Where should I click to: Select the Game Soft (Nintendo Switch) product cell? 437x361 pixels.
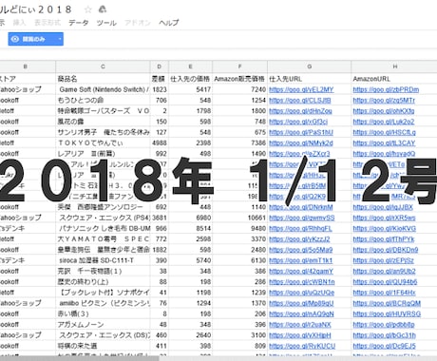click(103, 89)
